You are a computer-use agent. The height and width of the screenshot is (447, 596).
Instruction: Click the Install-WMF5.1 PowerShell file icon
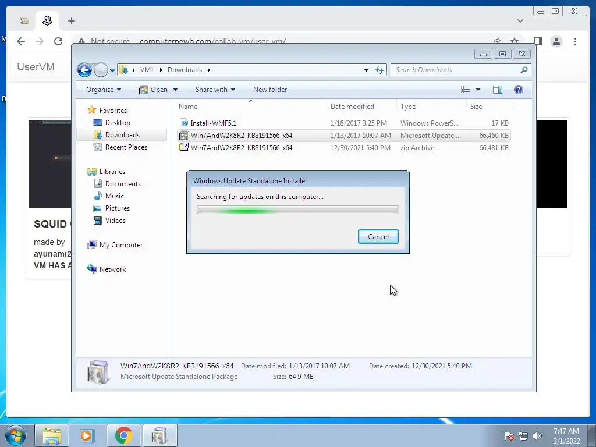[184, 123]
